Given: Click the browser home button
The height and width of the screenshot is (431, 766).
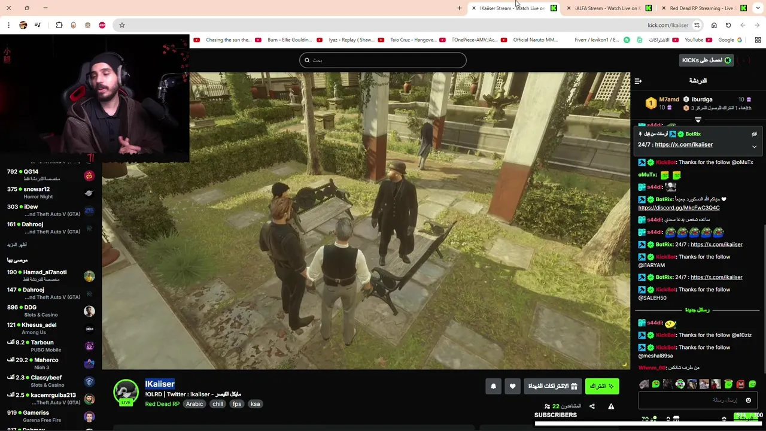Looking at the screenshot, I should pos(714,25).
